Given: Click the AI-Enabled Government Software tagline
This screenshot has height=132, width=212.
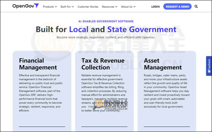Looking at the screenshot, I should click(106, 21).
